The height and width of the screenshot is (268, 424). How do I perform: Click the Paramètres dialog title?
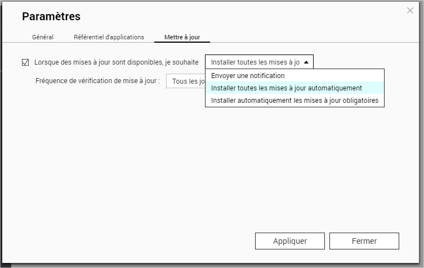click(x=51, y=17)
